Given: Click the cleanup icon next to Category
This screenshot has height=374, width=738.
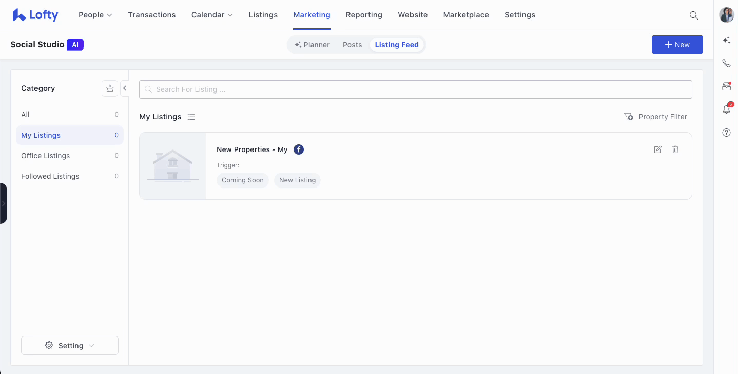Looking at the screenshot, I should click(x=109, y=88).
